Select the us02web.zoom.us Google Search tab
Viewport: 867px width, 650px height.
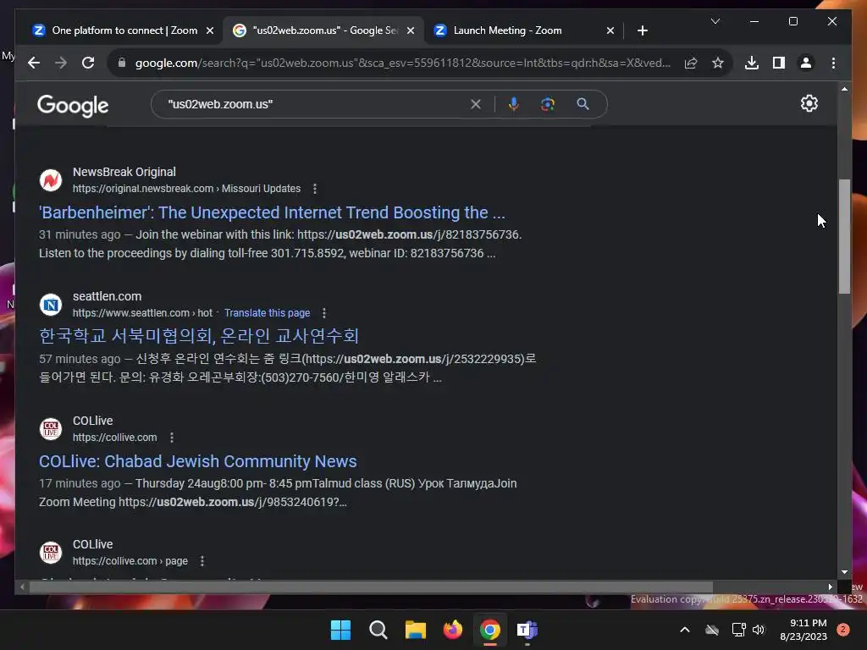323,30
